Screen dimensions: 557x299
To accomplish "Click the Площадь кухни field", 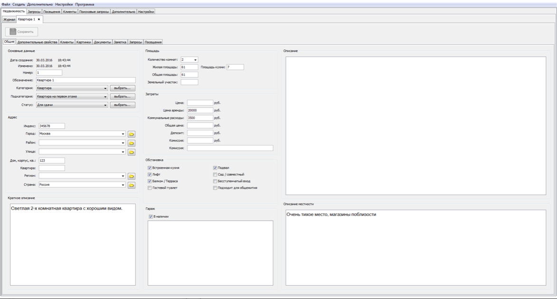I will click(x=235, y=67).
